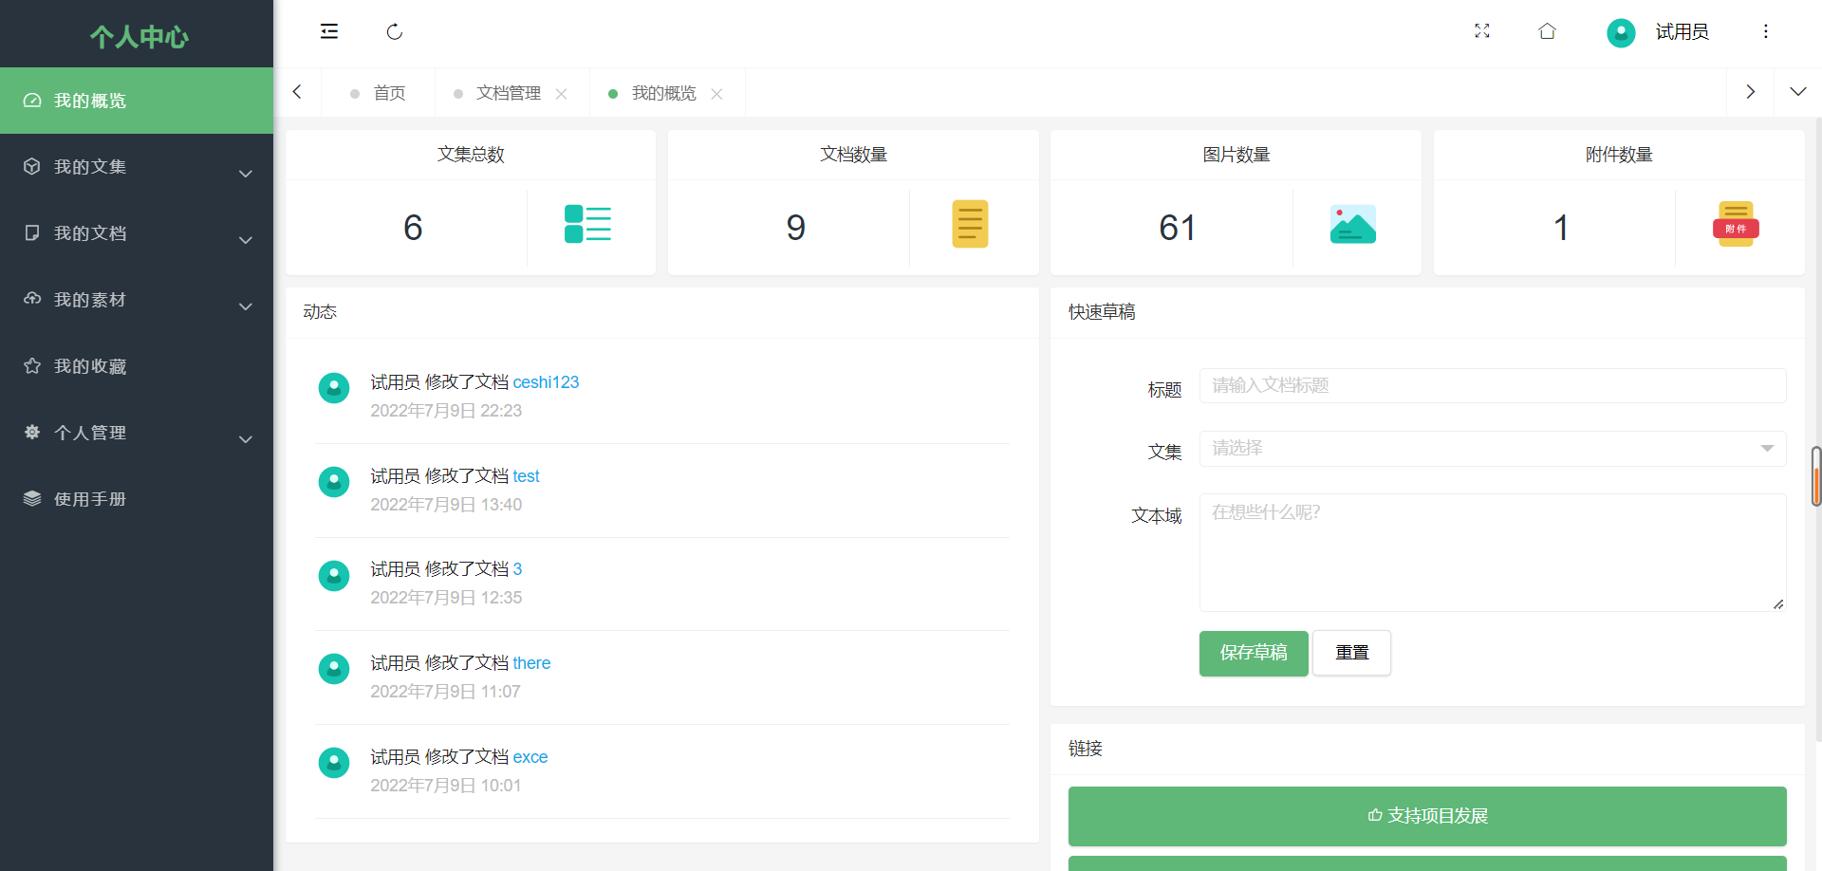Click the 我的文档 note icon
Image resolution: width=1822 pixels, height=871 pixels.
pos(32,232)
